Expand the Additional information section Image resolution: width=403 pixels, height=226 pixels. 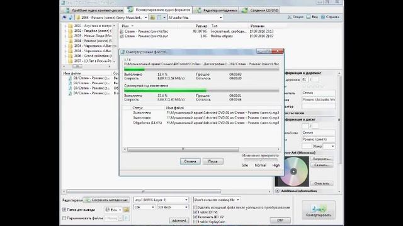[277, 191]
